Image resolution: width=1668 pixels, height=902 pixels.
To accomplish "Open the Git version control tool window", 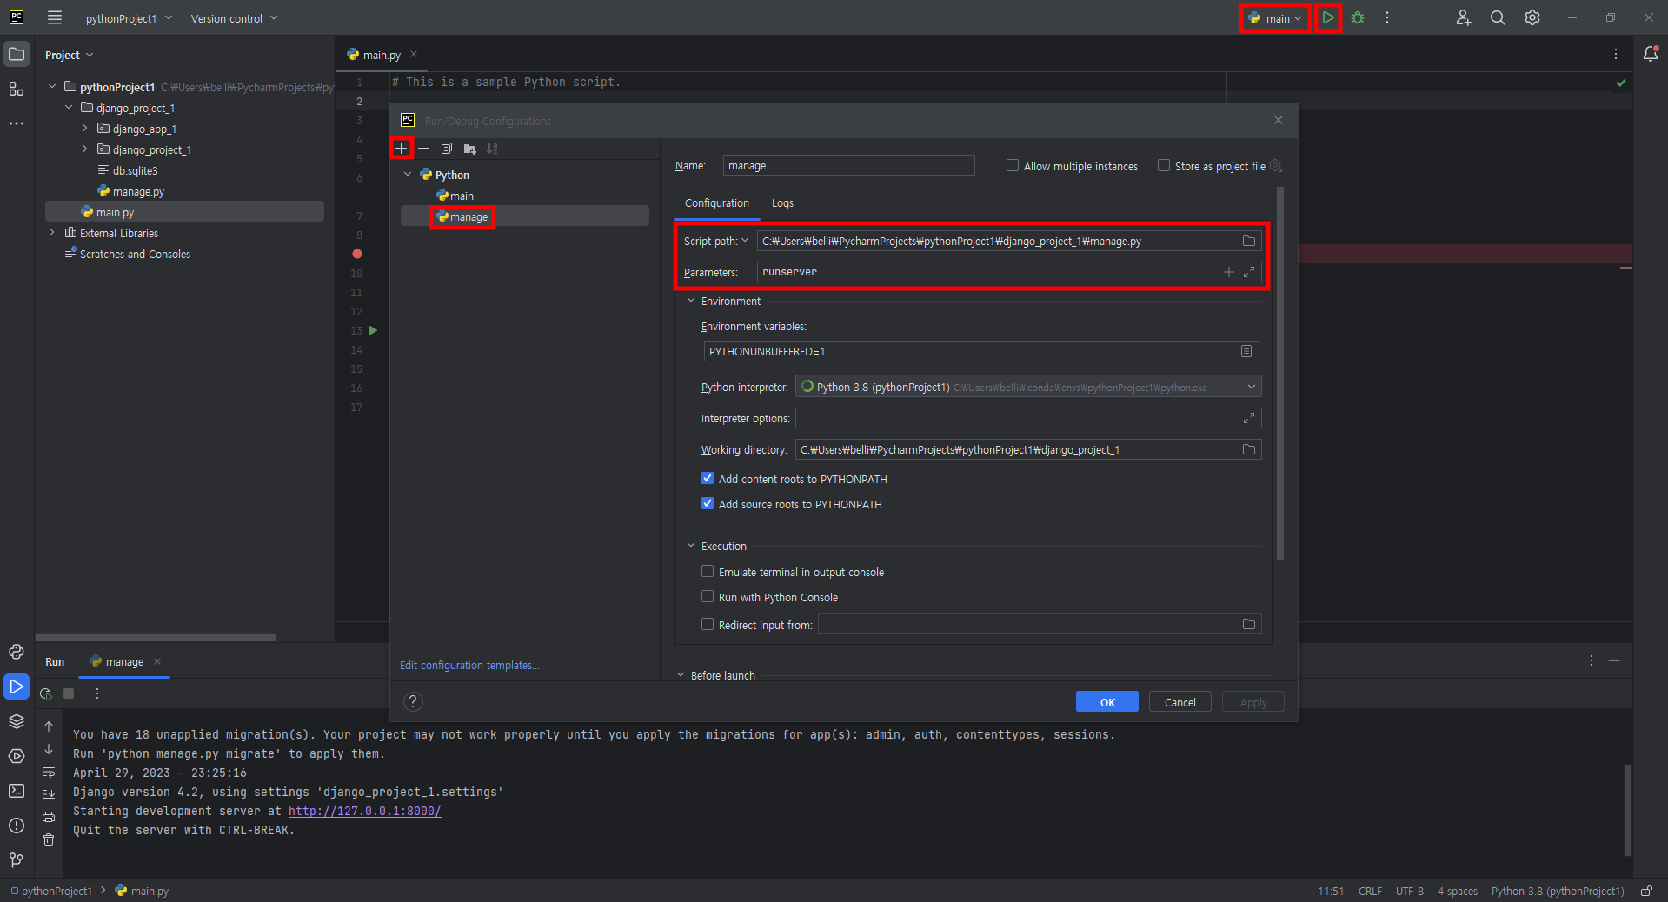I will tap(17, 860).
